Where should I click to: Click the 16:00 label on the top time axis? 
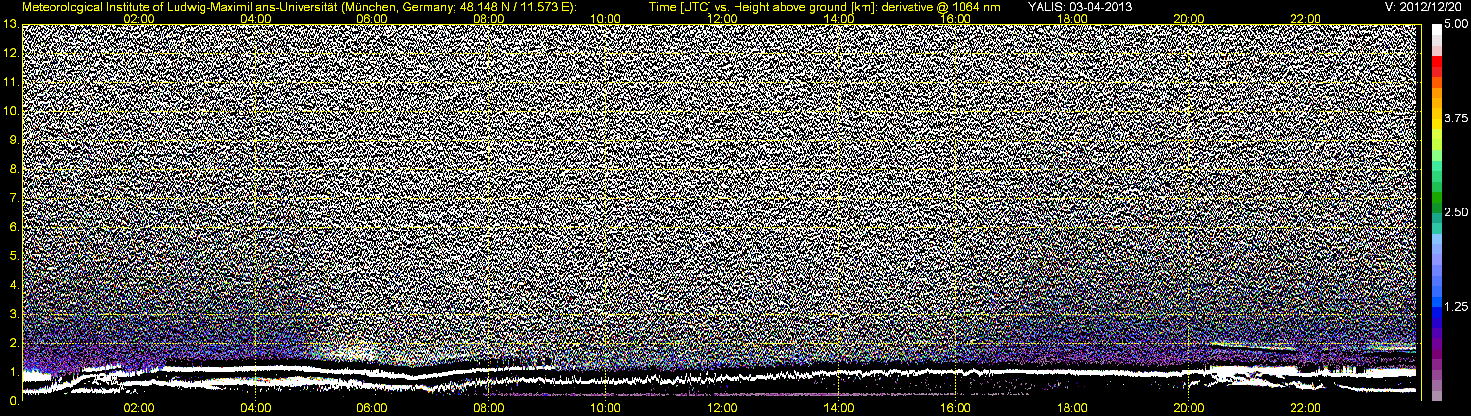pyautogui.click(x=955, y=19)
